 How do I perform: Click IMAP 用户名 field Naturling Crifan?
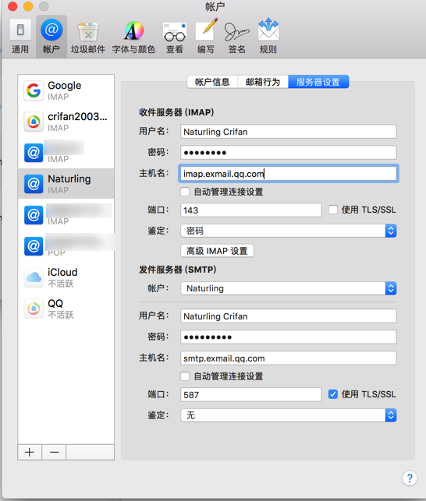[289, 132]
